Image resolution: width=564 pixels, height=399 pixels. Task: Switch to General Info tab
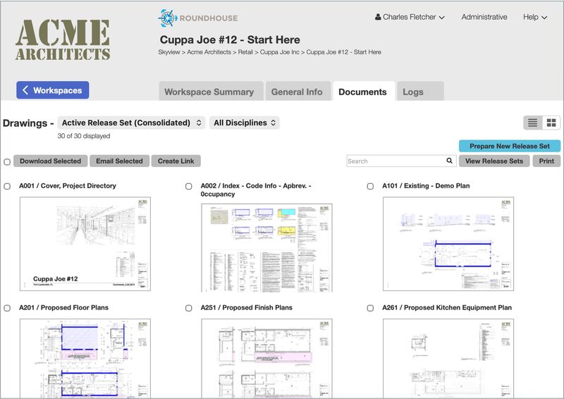[298, 92]
